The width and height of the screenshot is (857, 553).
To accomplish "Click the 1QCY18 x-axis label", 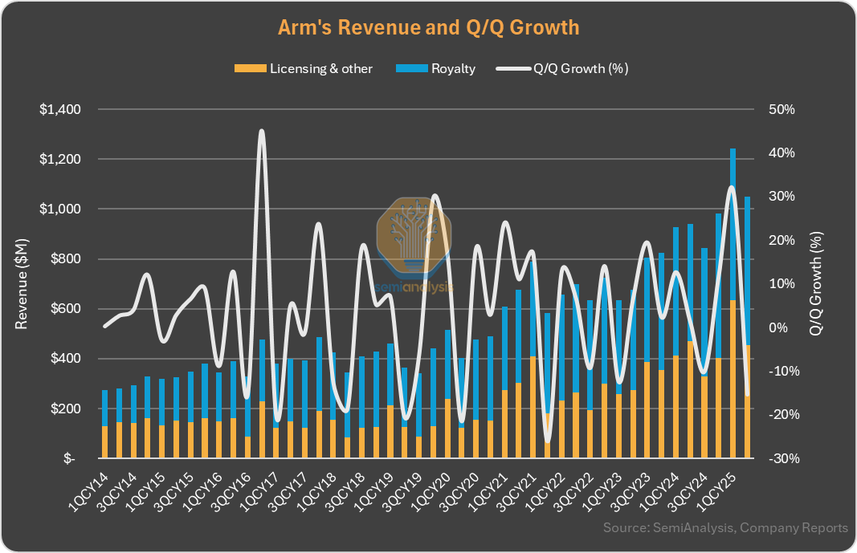I will click(x=317, y=493).
